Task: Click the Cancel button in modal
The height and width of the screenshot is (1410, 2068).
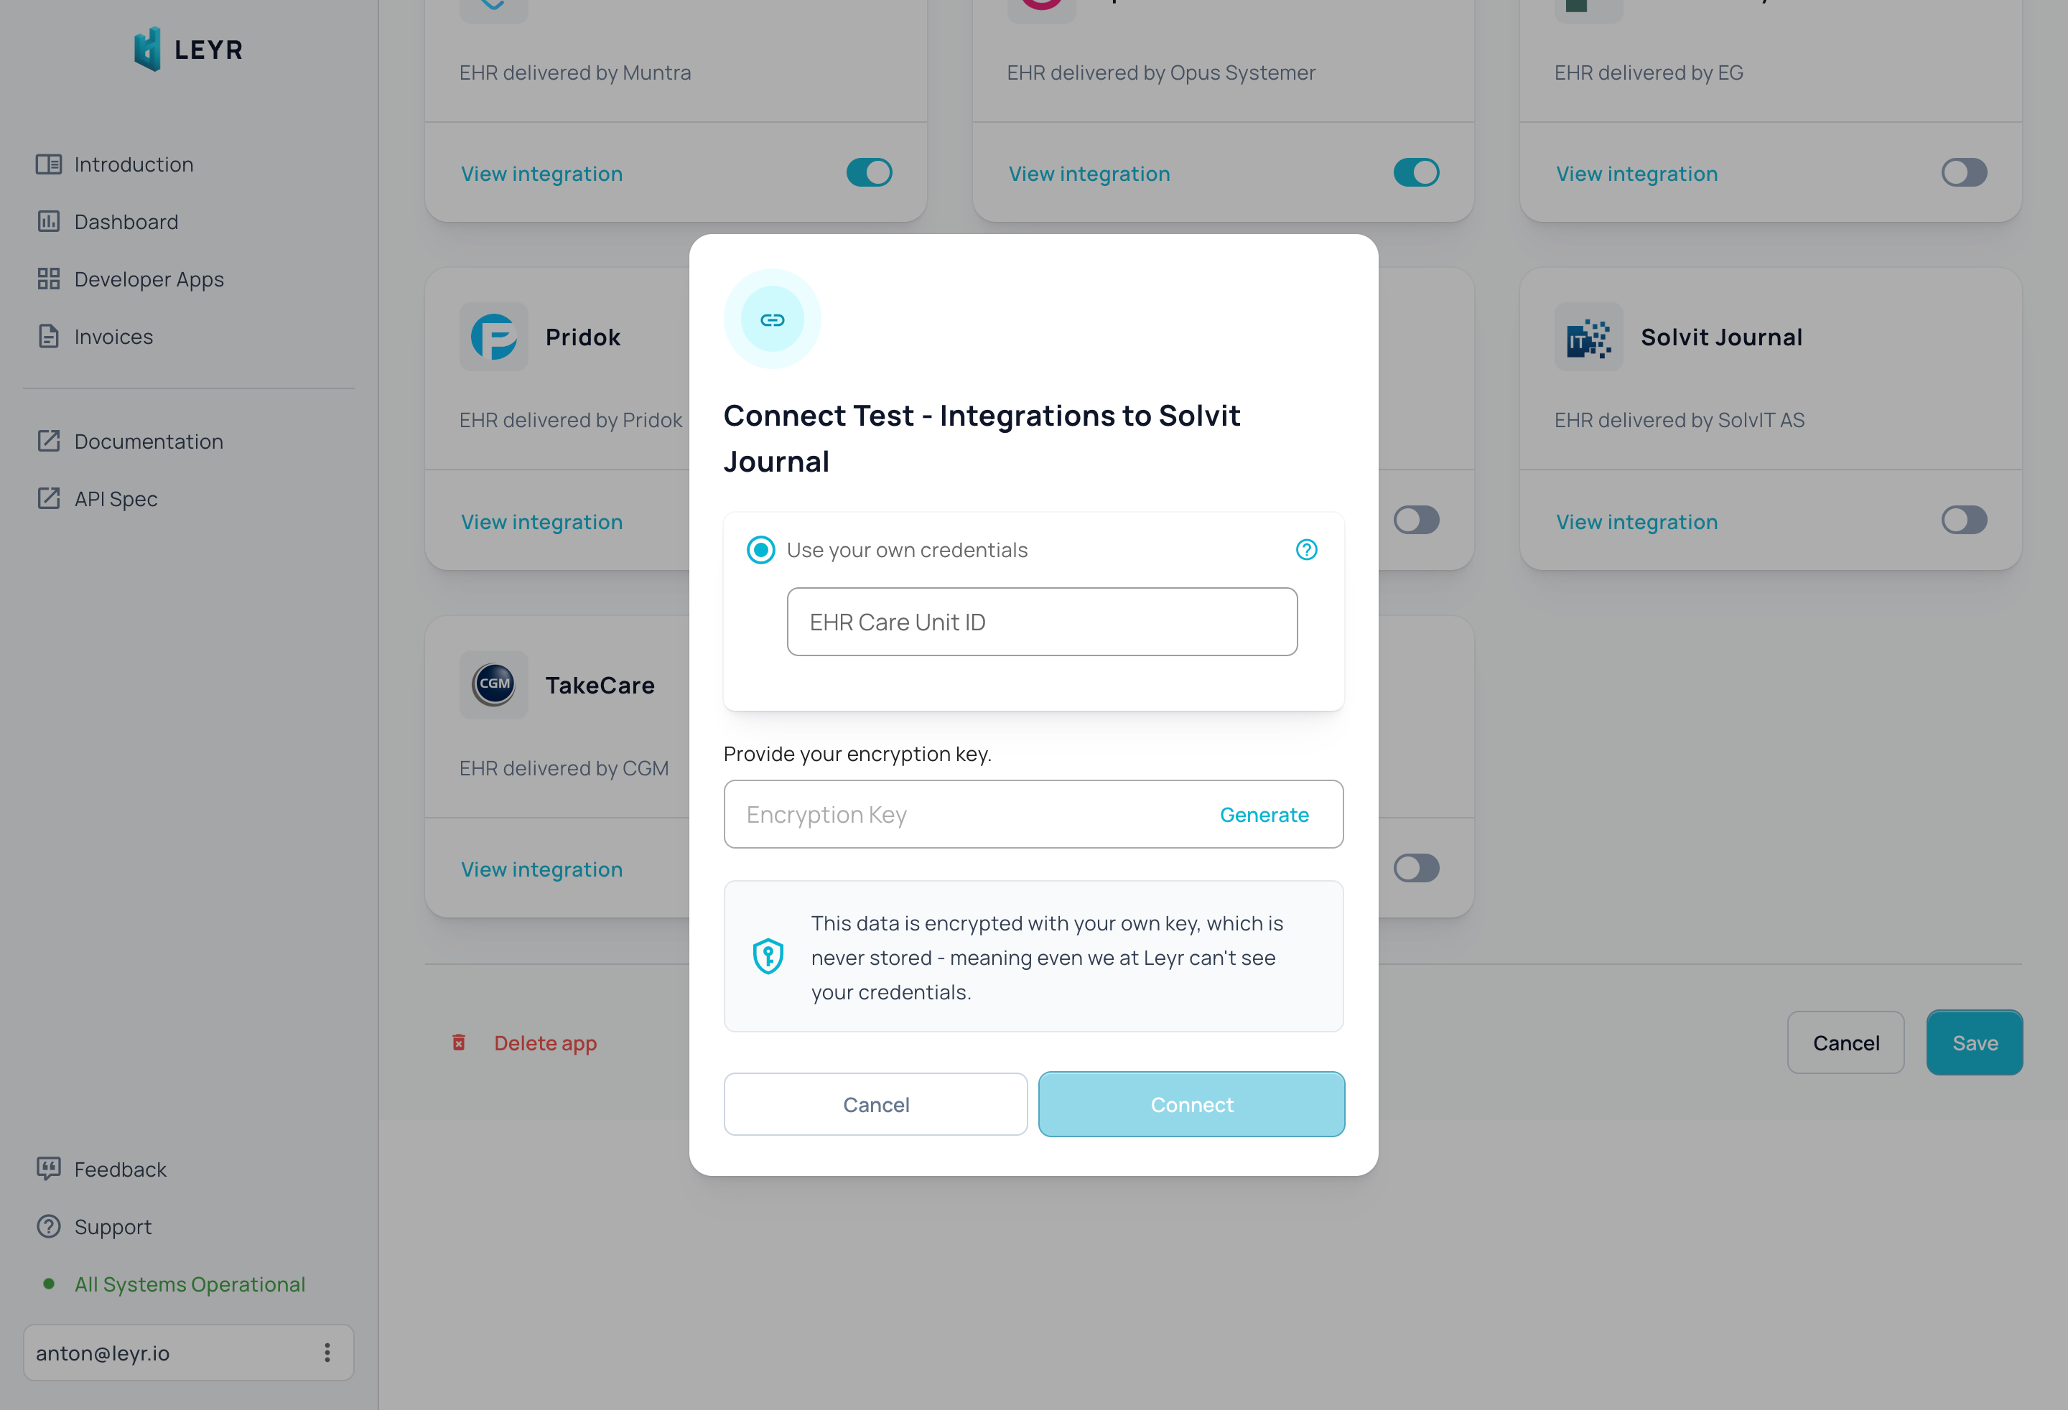Action: click(875, 1103)
